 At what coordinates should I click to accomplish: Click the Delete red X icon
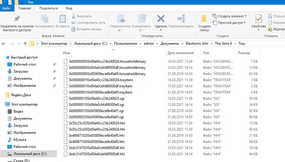(161, 19)
